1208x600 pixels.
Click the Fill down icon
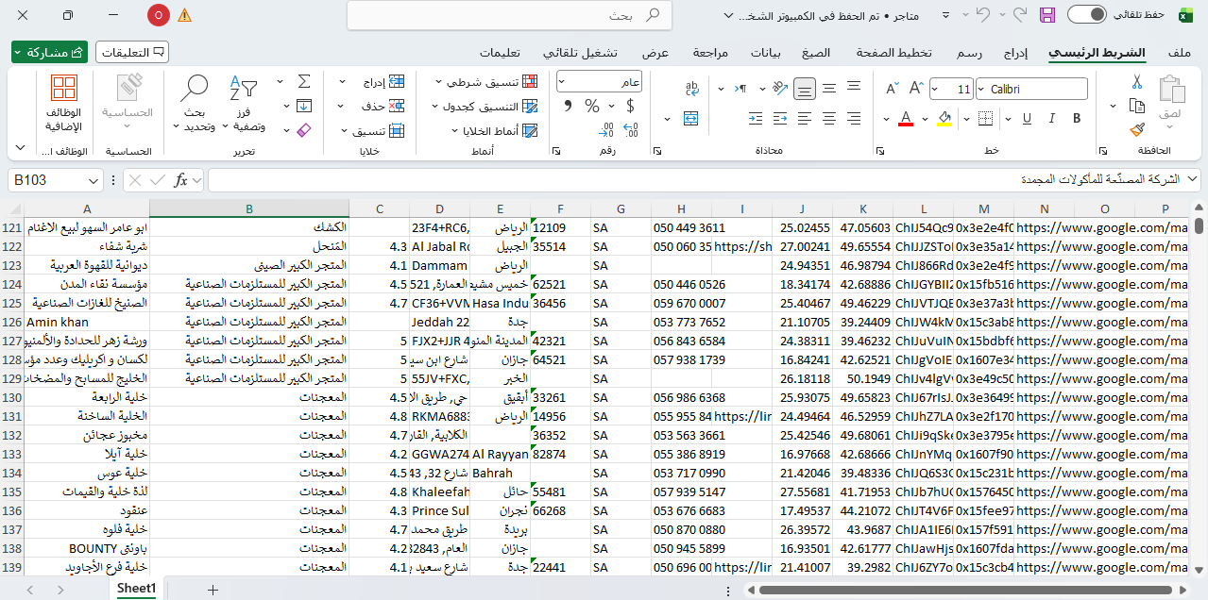pos(304,106)
